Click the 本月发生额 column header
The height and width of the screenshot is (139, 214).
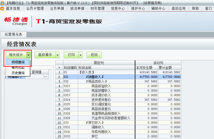click(146, 68)
